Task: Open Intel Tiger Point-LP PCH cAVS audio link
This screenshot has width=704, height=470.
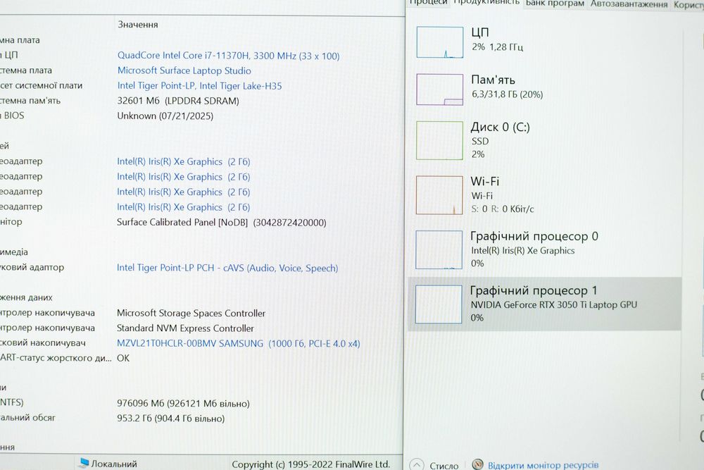Action: 227,268
